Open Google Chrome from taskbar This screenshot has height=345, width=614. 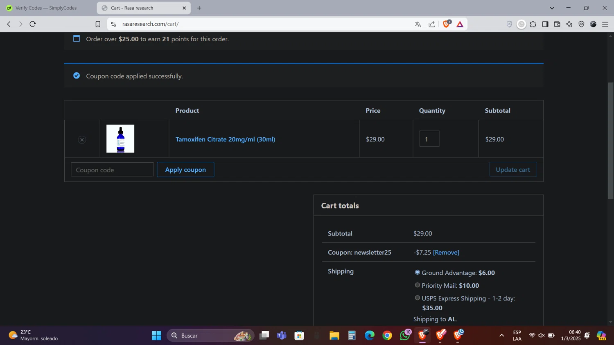click(x=387, y=336)
